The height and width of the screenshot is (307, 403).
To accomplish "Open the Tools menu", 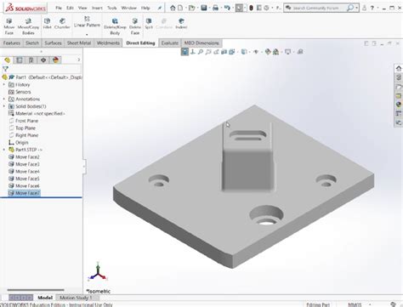I will [112, 8].
